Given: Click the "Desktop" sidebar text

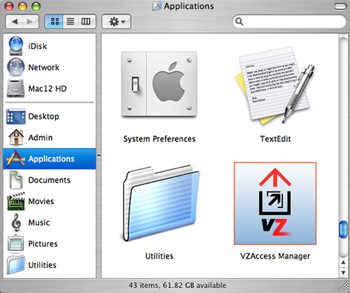Looking at the screenshot, I should [44, 116].
